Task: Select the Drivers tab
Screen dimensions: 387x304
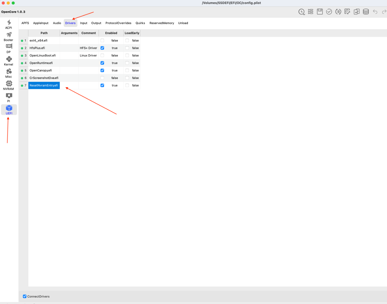Action: pyautogui.click(x=70, y=23)
